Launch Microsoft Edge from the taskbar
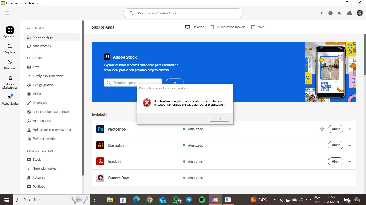Image resolution: width=366 pixels, height=205 pixels. click(136, 200)
